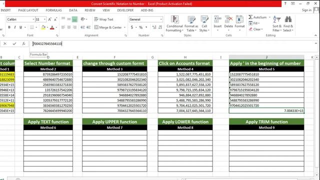
Task: Click the borders icon
Action: (32, 27)
